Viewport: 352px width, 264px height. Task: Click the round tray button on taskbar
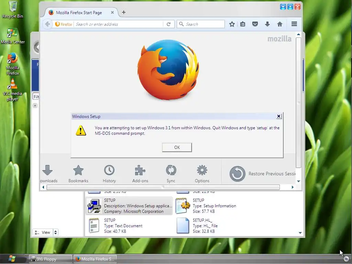pyautogui.click(x=346, y=259)
